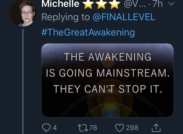
Task: Click 'THEY CAN'T STOP IT.' line in image
Action: point(108,89)
